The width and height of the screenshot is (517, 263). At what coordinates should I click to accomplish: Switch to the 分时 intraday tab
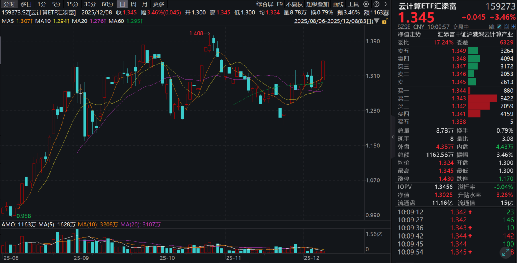coord(8,4)
